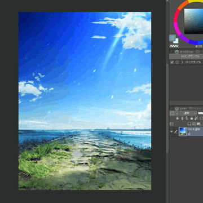Pick a shade in the color wheel square

(x=193, y=21)
